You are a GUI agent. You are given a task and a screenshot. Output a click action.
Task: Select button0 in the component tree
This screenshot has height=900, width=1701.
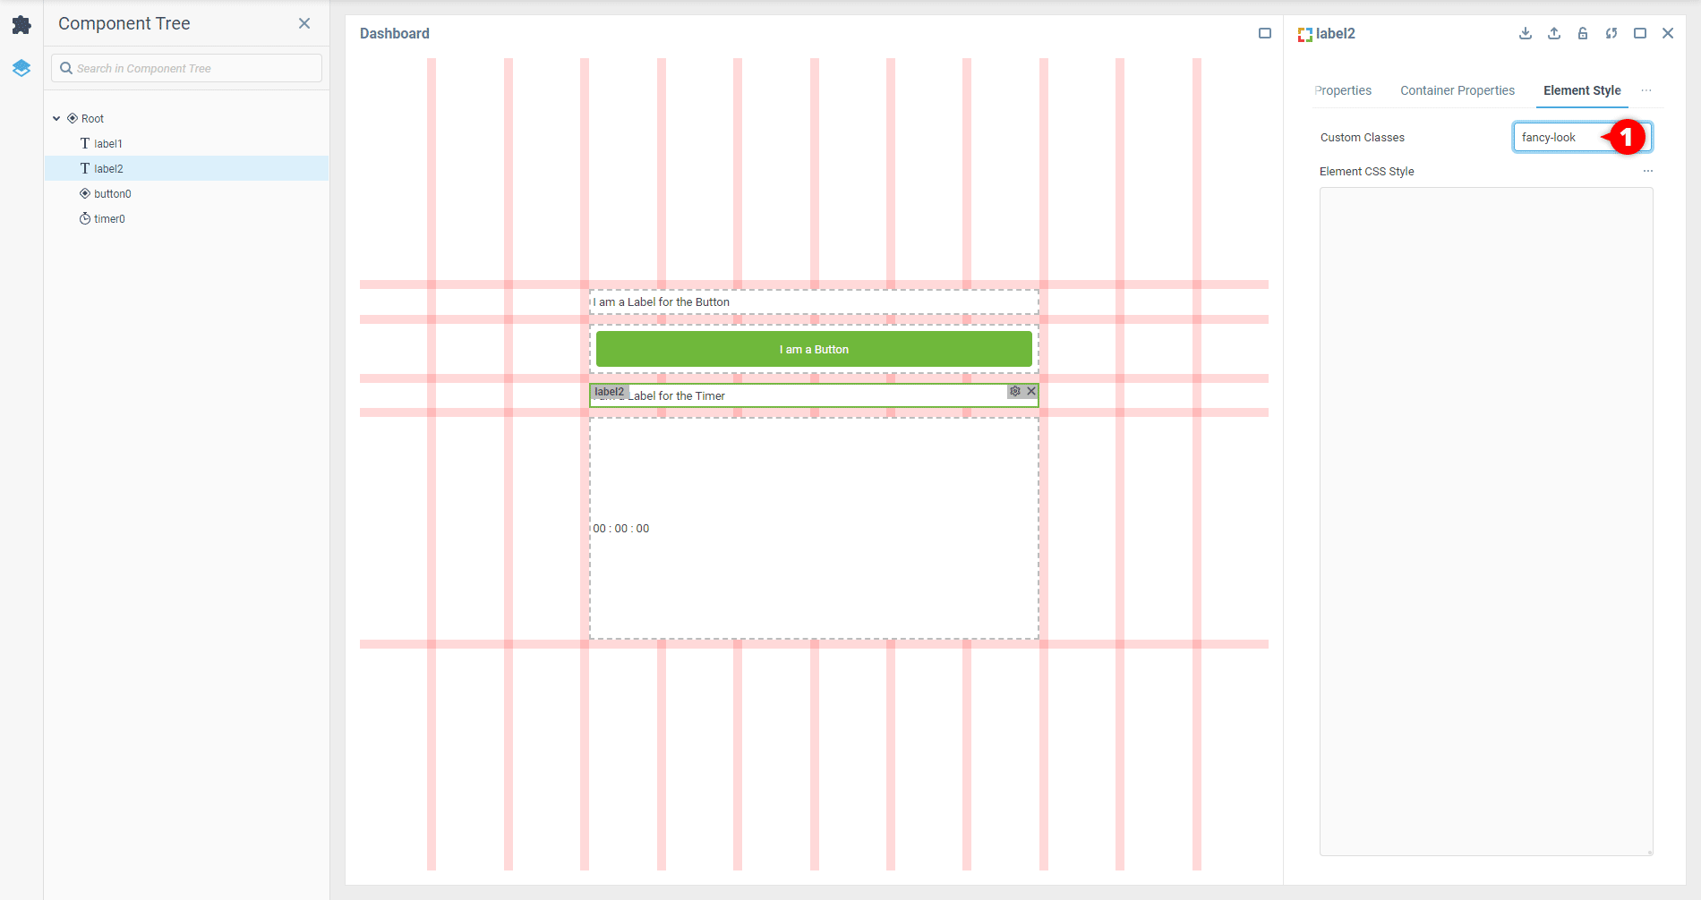[112, 193]
